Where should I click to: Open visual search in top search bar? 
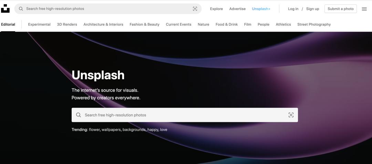(195, 9)
